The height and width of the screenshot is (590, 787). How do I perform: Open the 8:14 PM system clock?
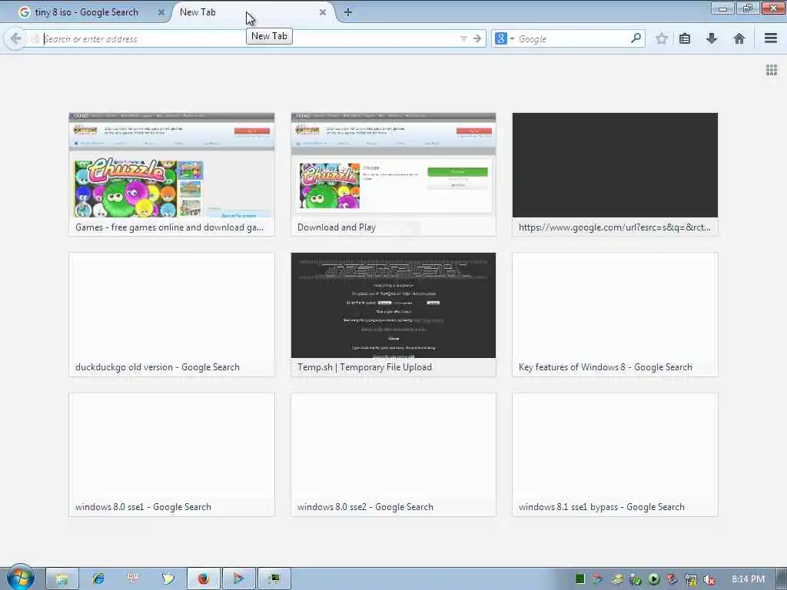click(x=748, y=579)
